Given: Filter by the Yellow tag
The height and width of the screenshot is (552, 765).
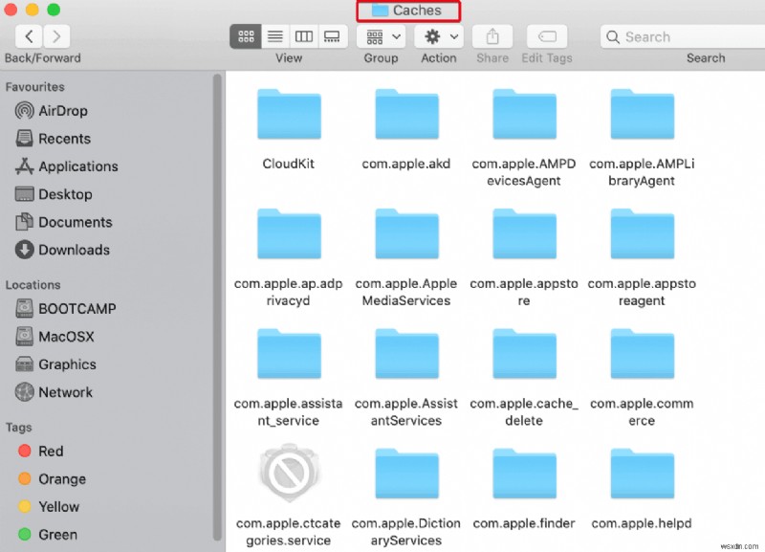Looking at the screenshot, I should pyautogui.click(x=49, y=507).
